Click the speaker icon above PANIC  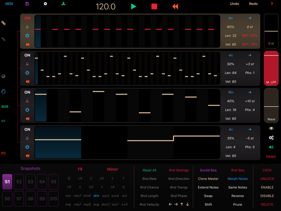(x=271, y=147)
